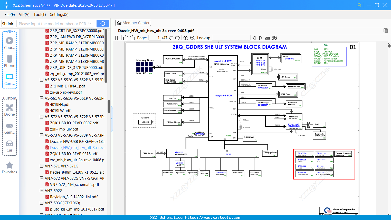Find next lookup result

(261, 38)
